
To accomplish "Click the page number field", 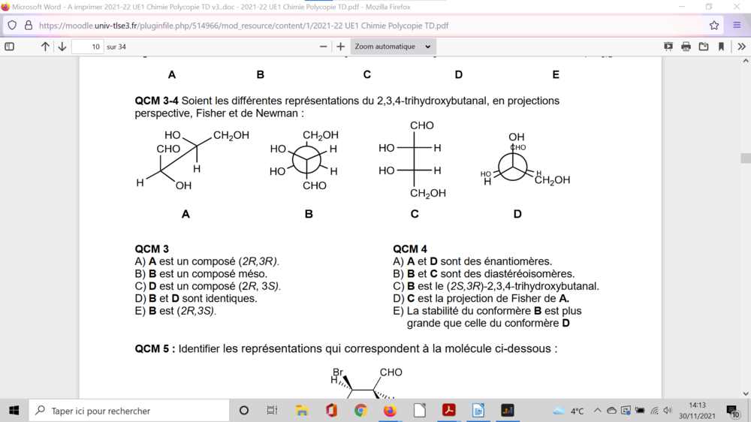I will (x=88, y=47).
